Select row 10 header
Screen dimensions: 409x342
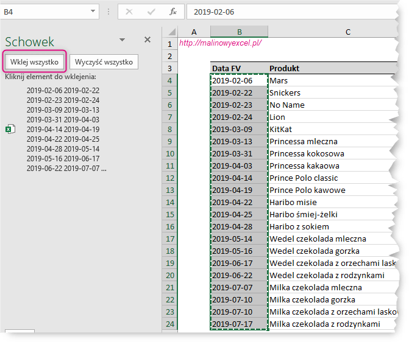click(x=169, y=153)
